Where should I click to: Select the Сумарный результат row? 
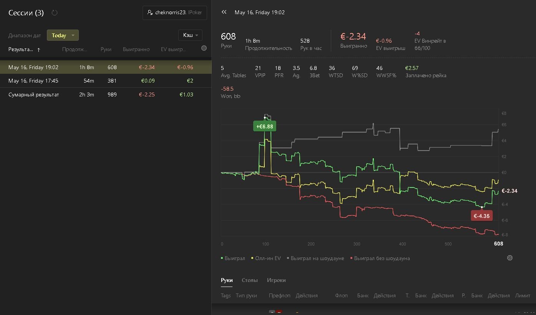tap(106, 94)
